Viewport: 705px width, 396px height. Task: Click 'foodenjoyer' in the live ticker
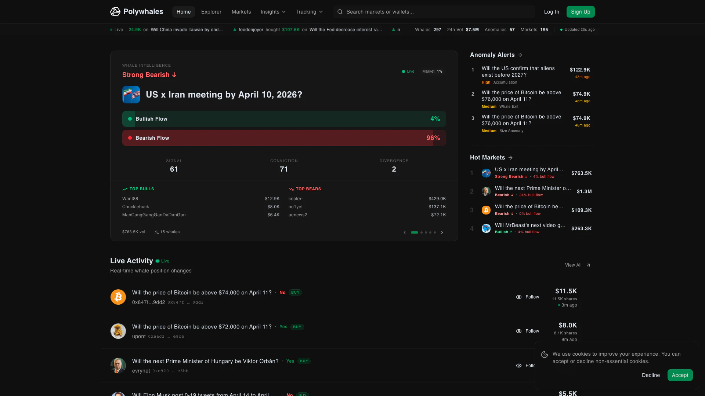[x=251, y=30]
